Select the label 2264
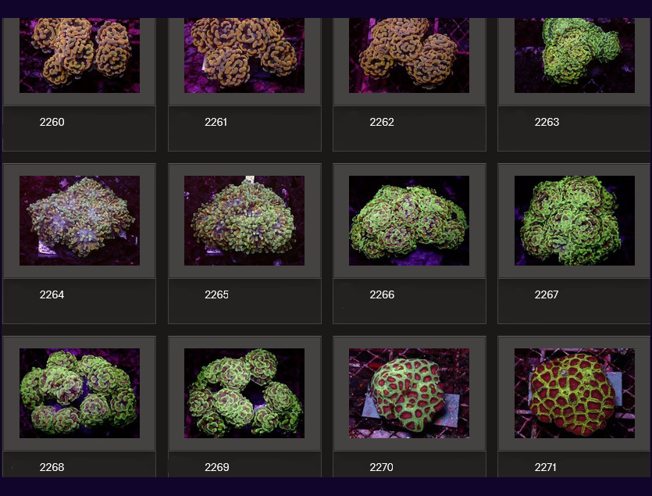This screenshot has width=652, height=496. (52, 294)
